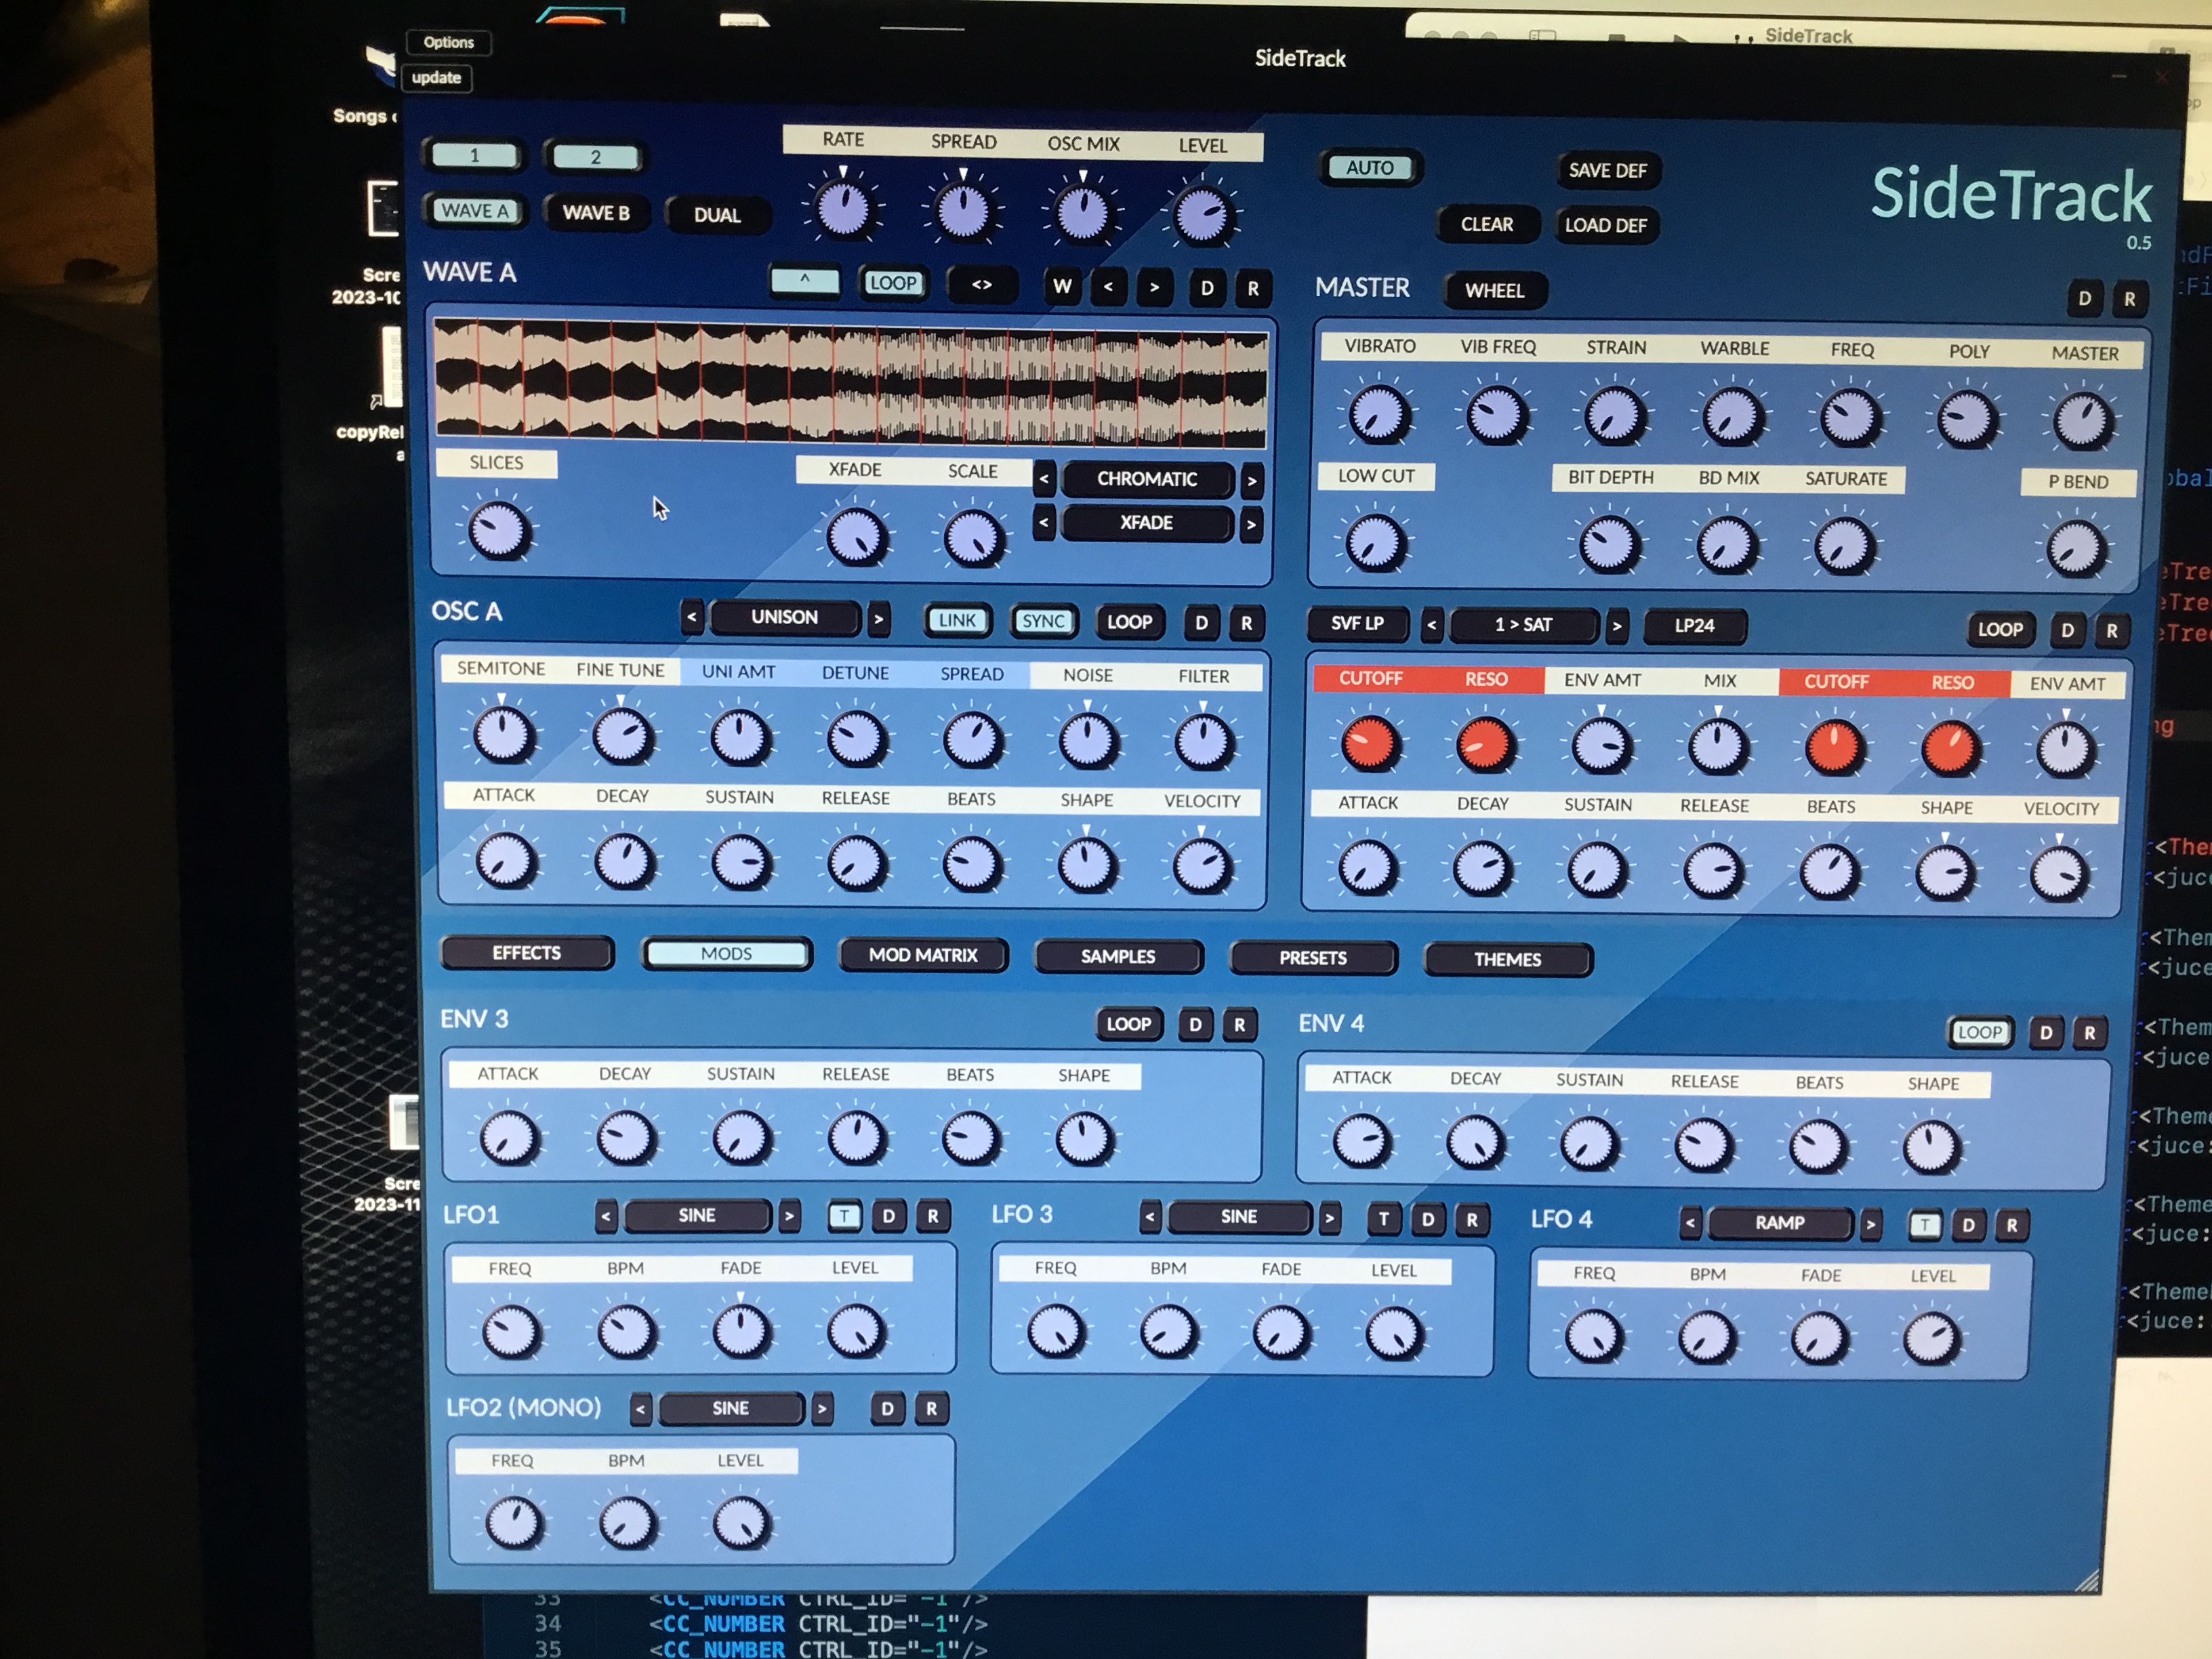Click the next arrow beside UNISON

pos(878,619)
